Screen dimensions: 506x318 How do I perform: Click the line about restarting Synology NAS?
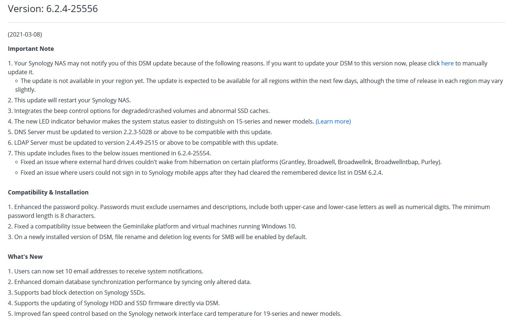point(72,100)
